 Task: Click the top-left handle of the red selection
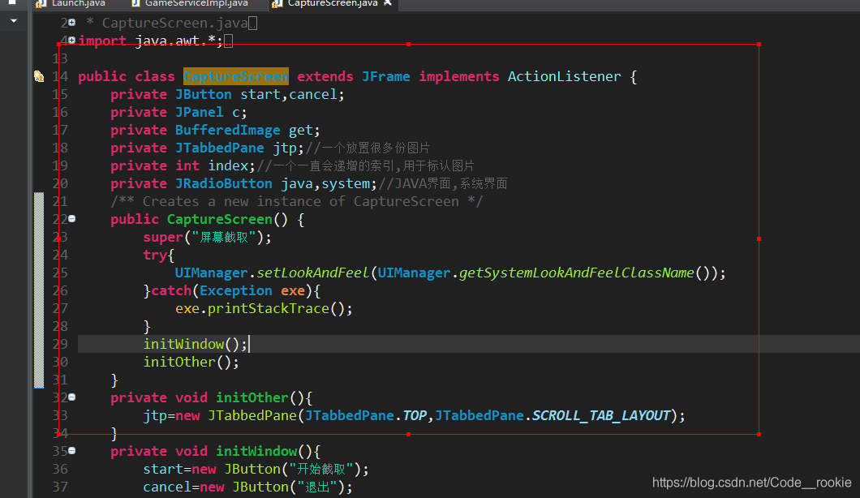click(x=58, y=45)
